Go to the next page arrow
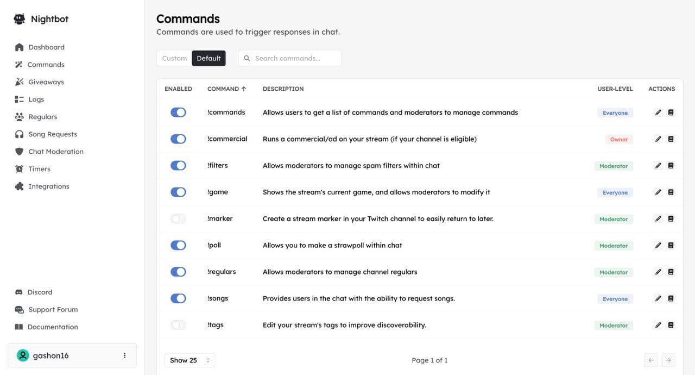This screenshot has height=375, width=695. pyautogui.click(x=668, y=360)
